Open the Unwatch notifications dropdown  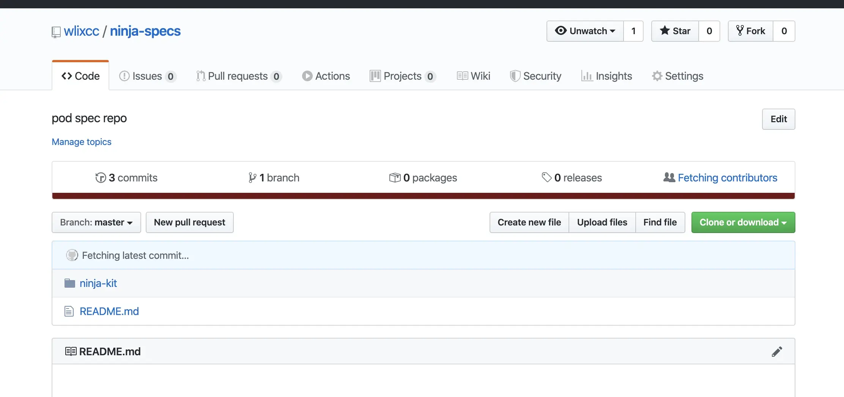pos(585,31)
